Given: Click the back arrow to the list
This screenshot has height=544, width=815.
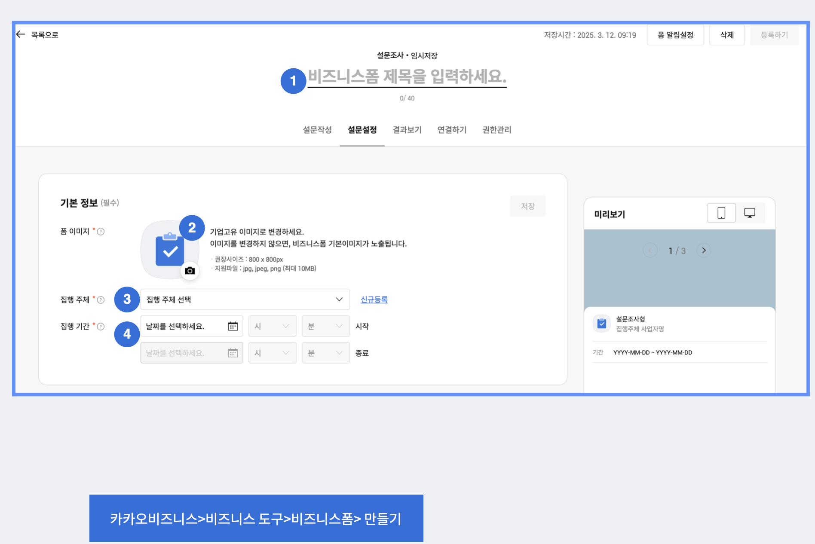Looking at the screenshot, I should (21, 34).
